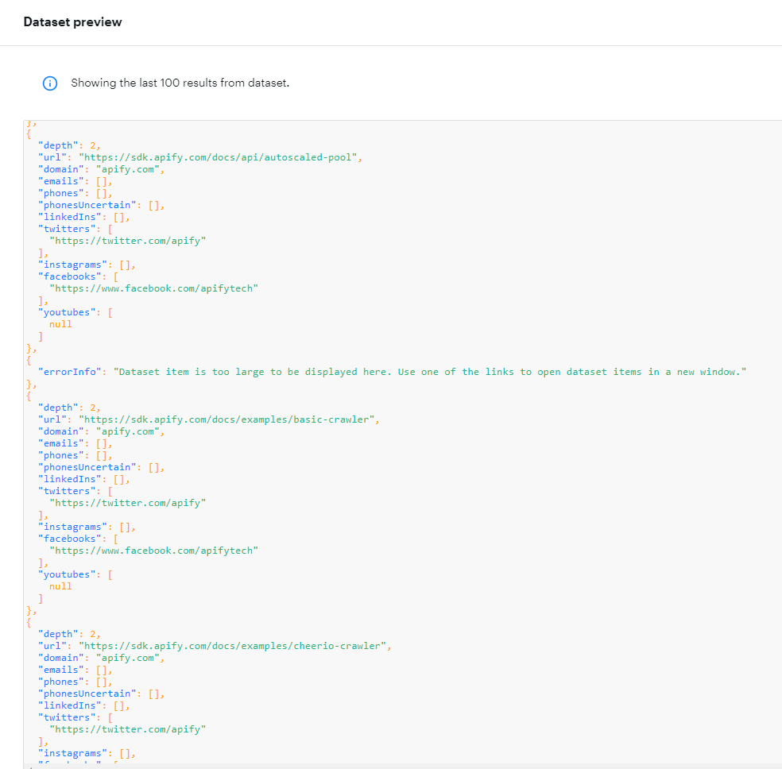
Task: Click the cheerio-crawler URL value
Action: pos(232,646)
